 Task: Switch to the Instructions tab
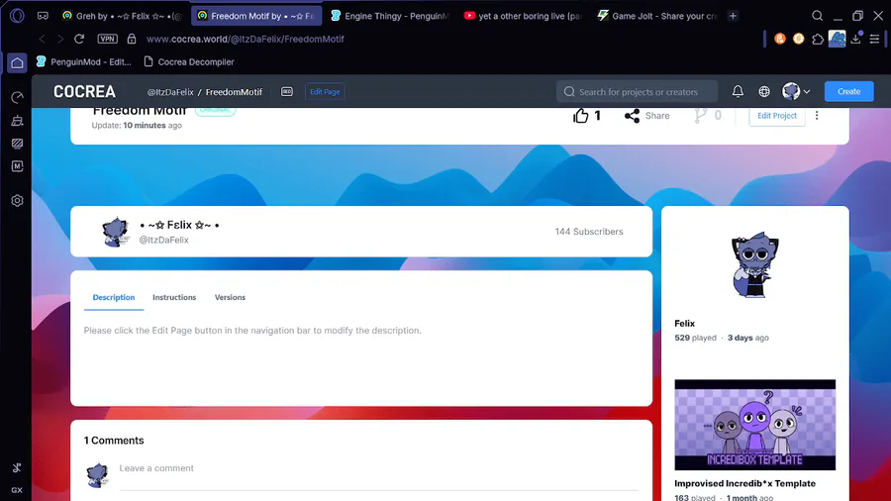(x=174, y=297)
